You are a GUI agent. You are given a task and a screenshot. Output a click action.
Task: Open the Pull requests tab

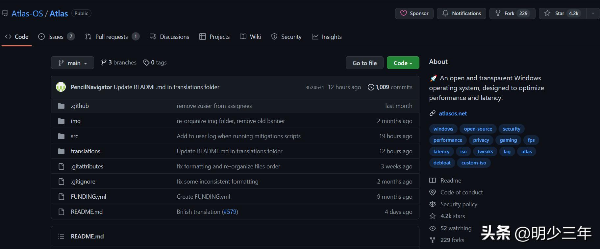coord(112,37)
